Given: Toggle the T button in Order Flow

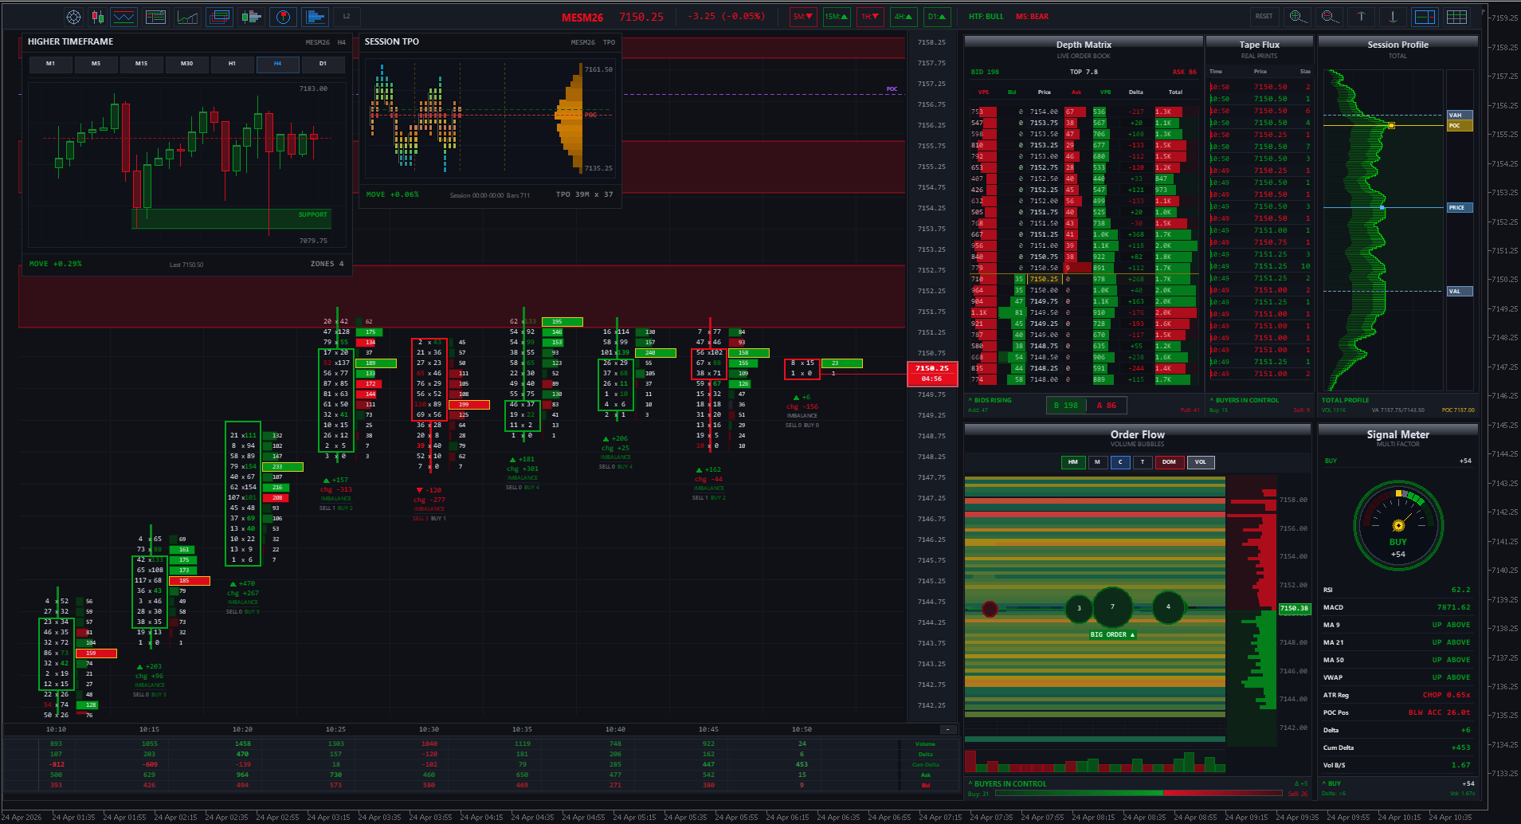Looking at the screenshot, I should (x=1143, y=462).
